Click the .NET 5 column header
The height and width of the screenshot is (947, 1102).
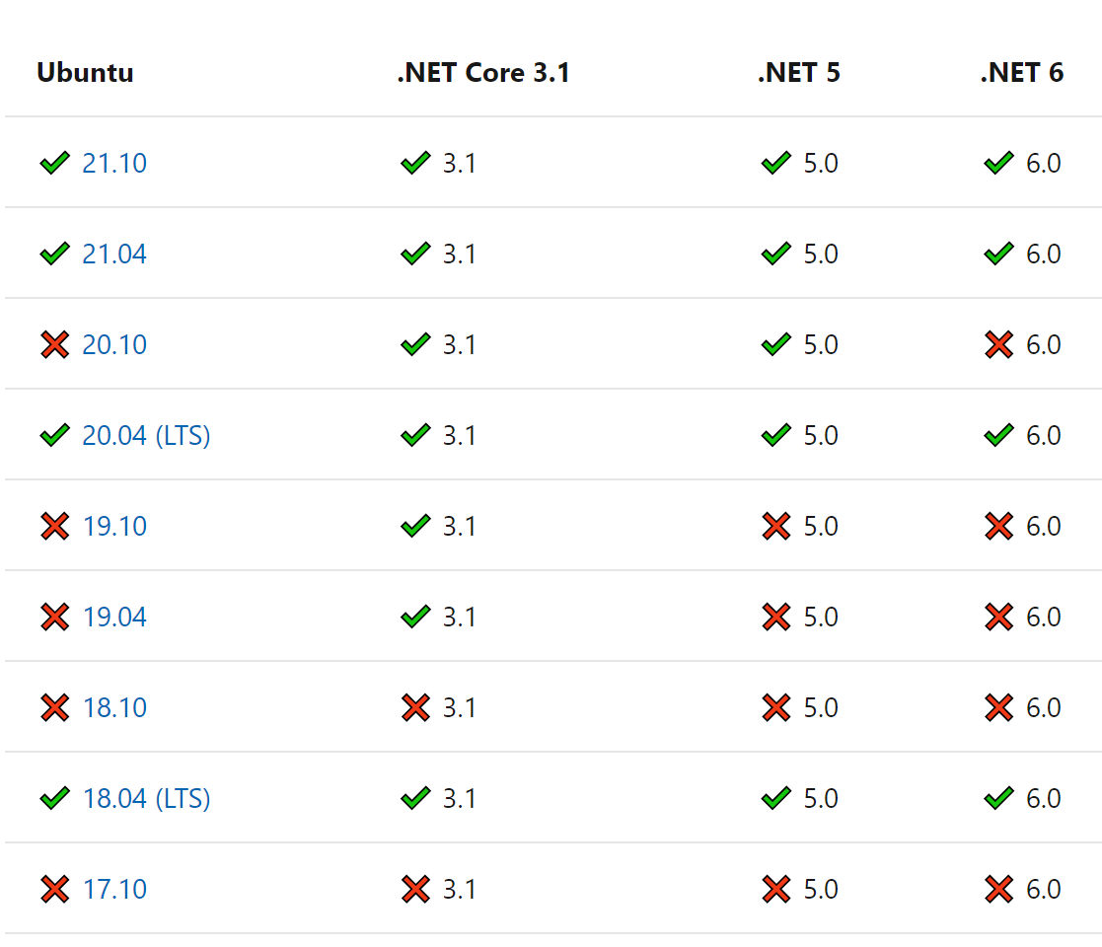(799, 72)
